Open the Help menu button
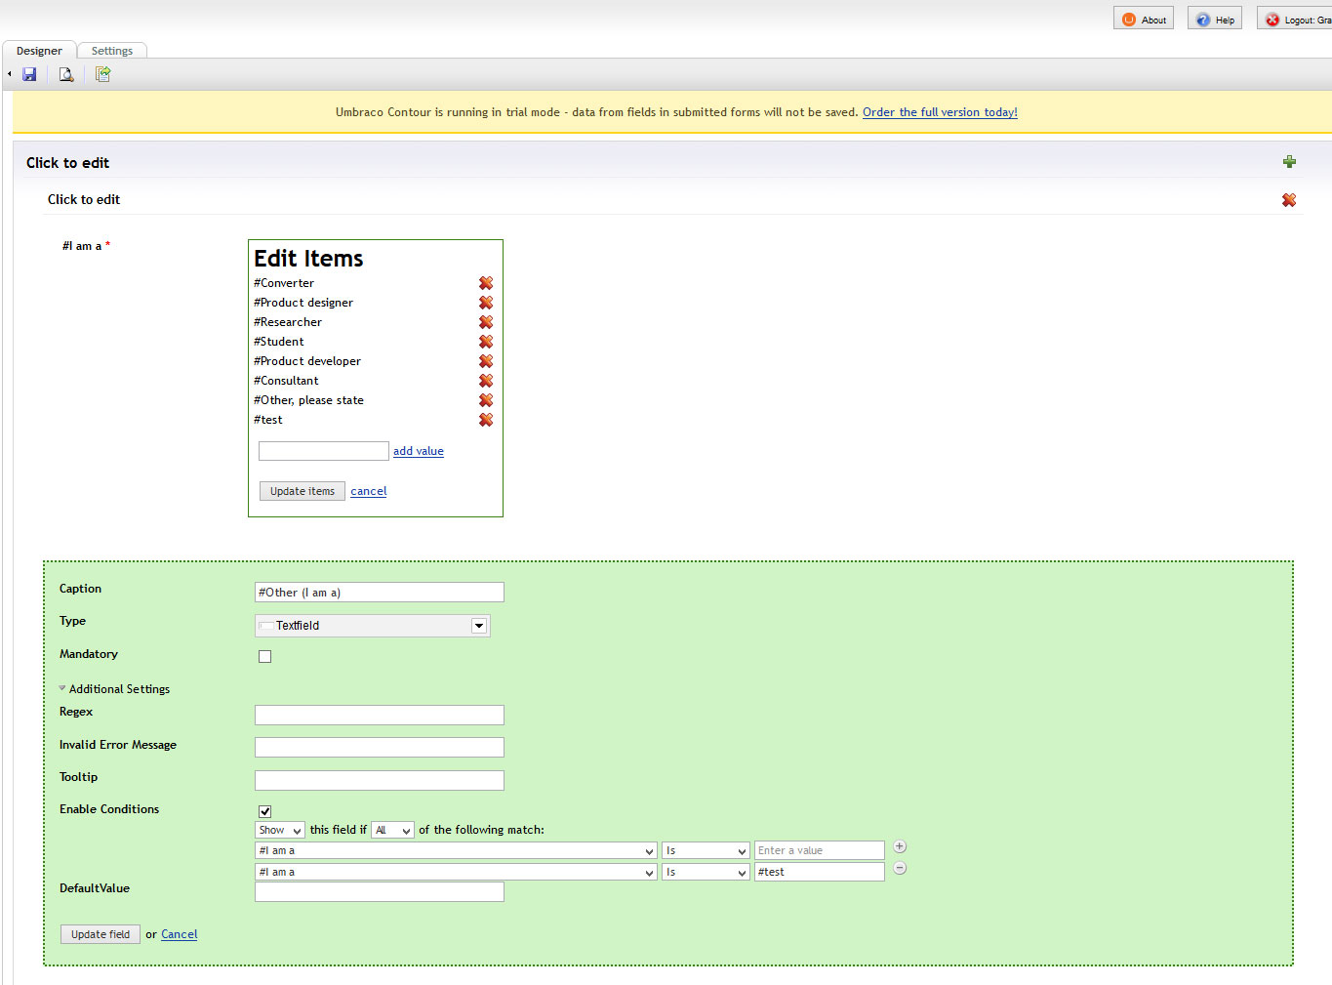 tap(1215, 20)
